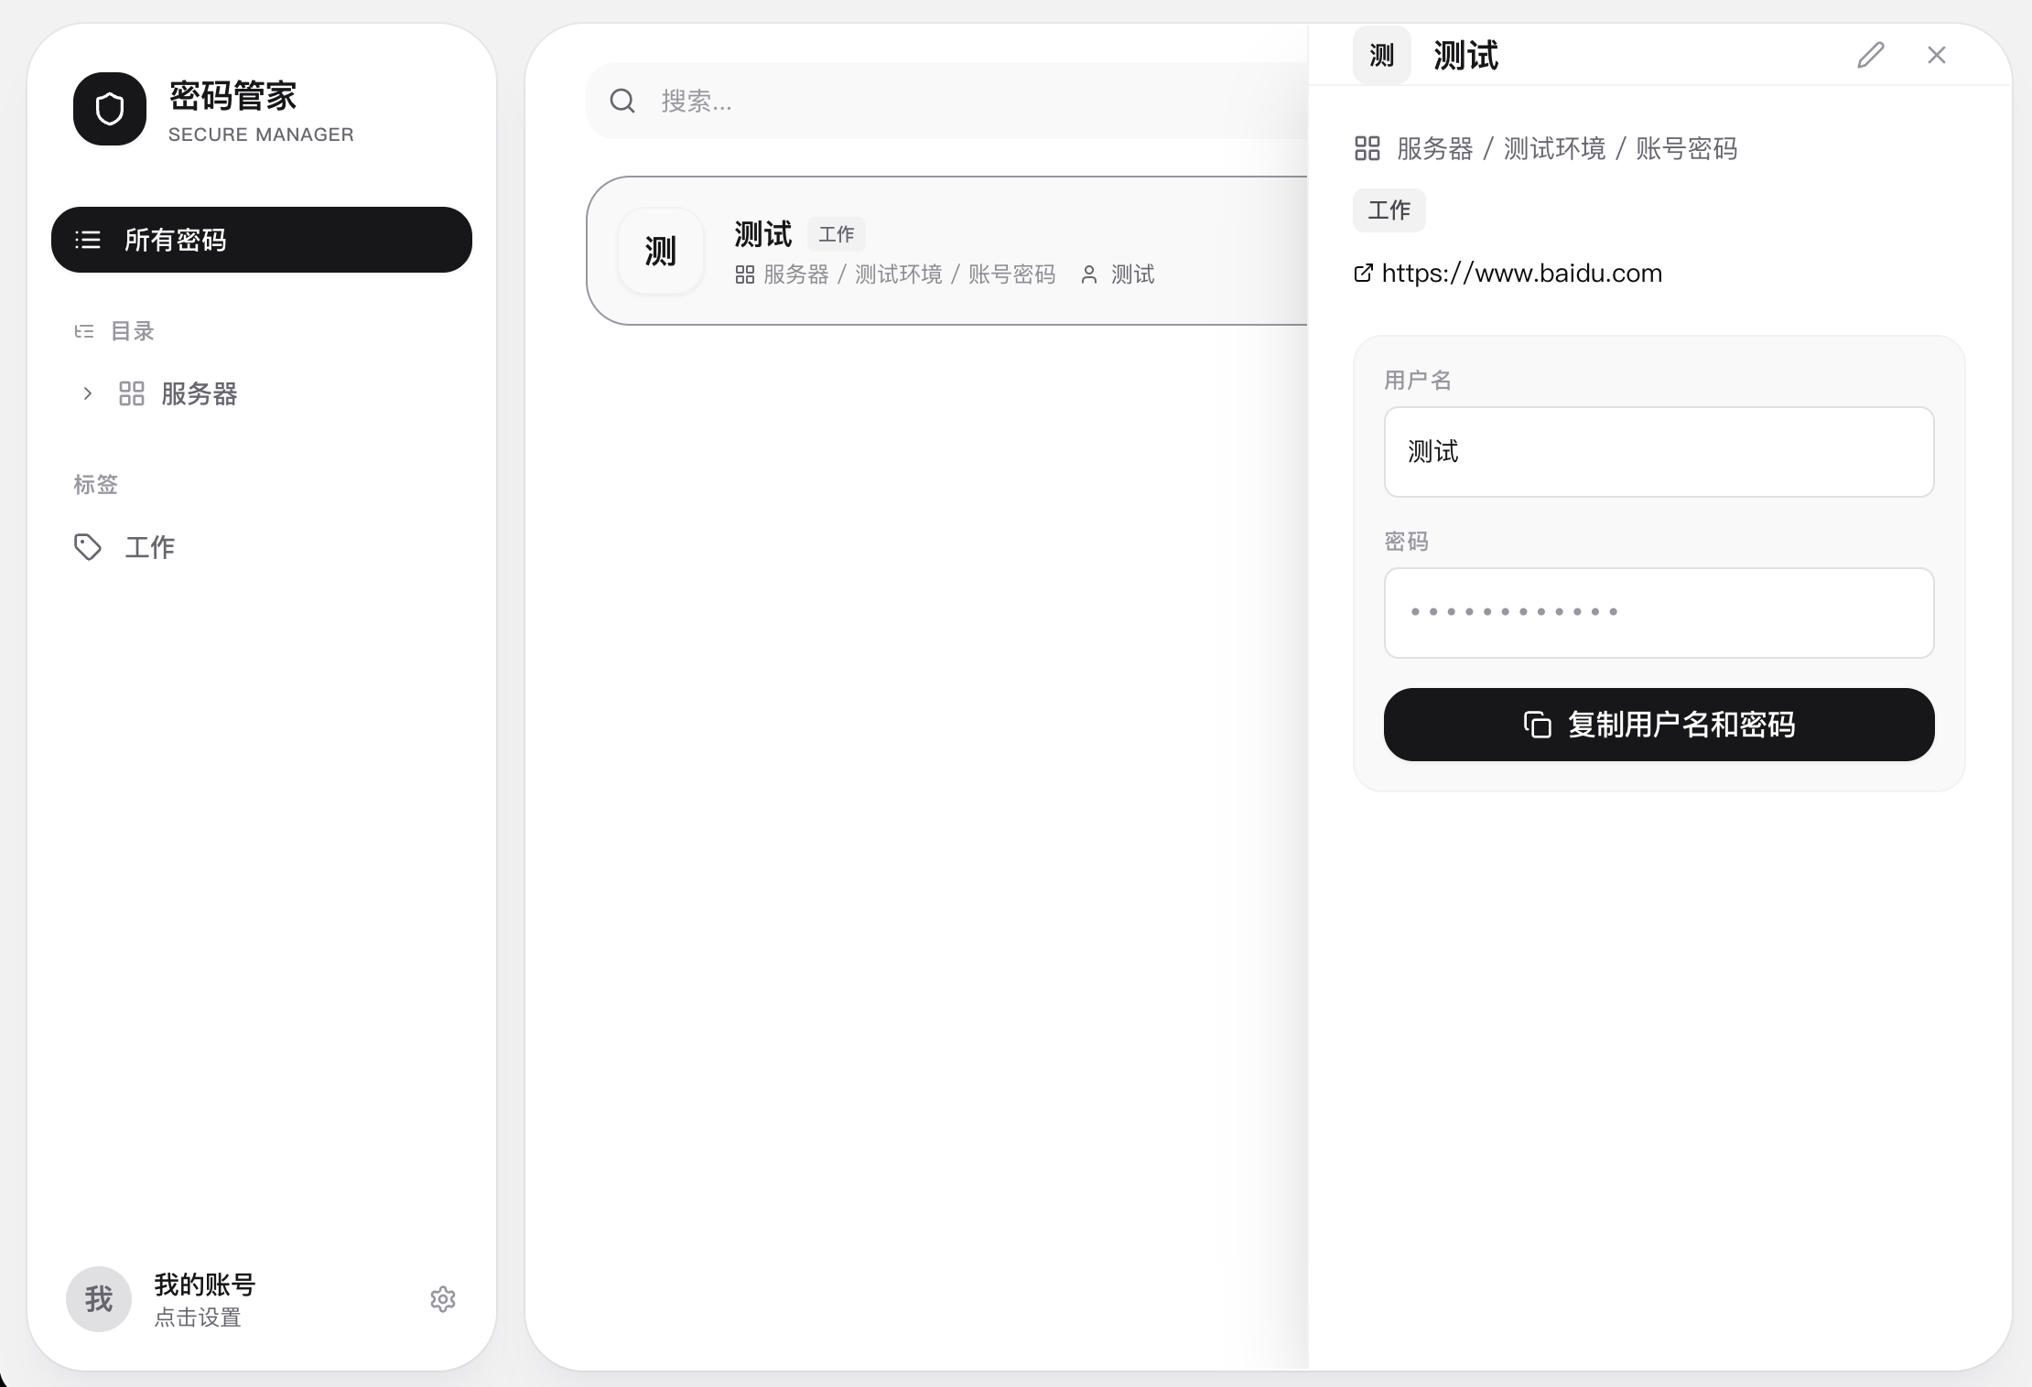
Task: Click the shield logo of 密码管家
Action: [x=110, y=109]
